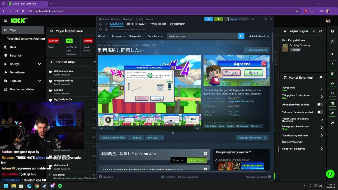Expand the Tavsiyeler dropdown
The image size is (338, 190).
click(x=118, y=36)
